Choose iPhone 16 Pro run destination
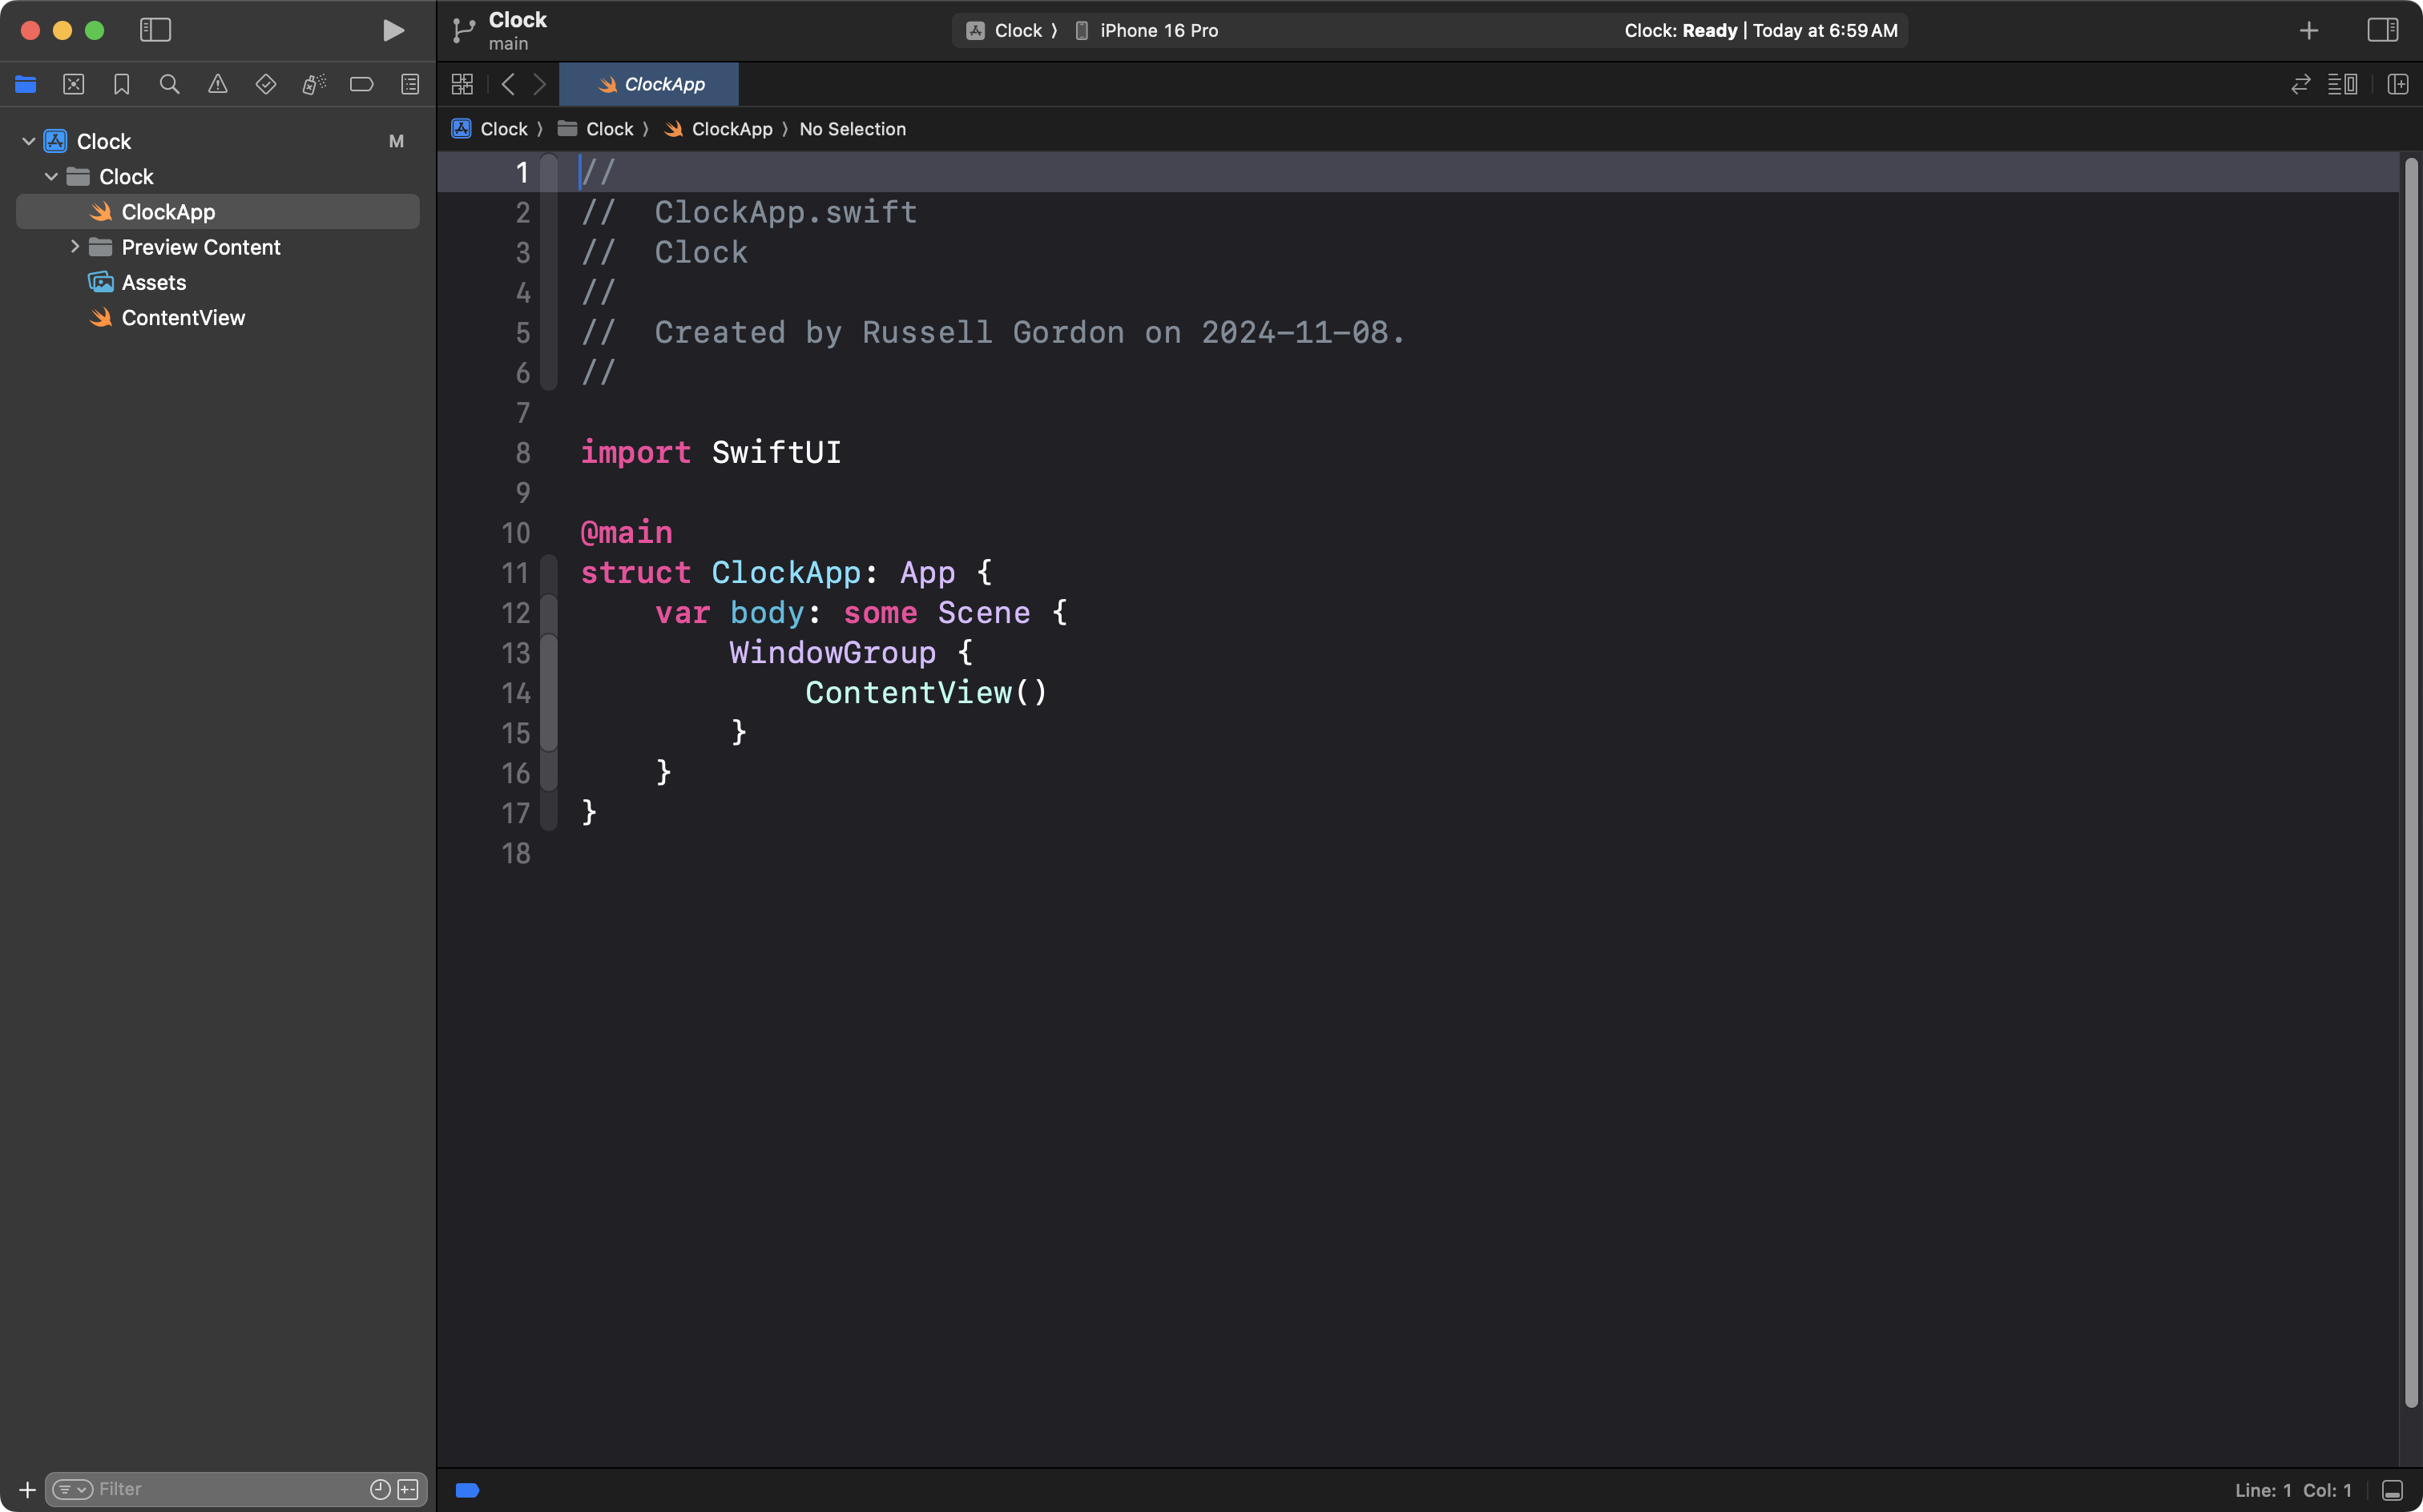2423x1512 pixels. tap(1158, 30)
